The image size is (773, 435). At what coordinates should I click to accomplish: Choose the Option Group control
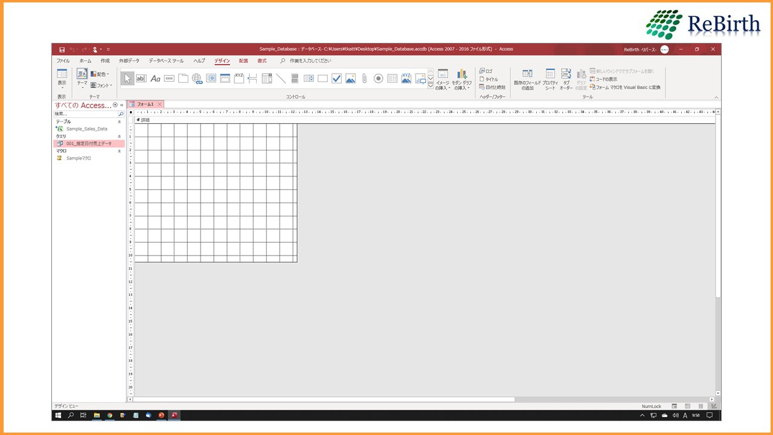pos(239,79)
